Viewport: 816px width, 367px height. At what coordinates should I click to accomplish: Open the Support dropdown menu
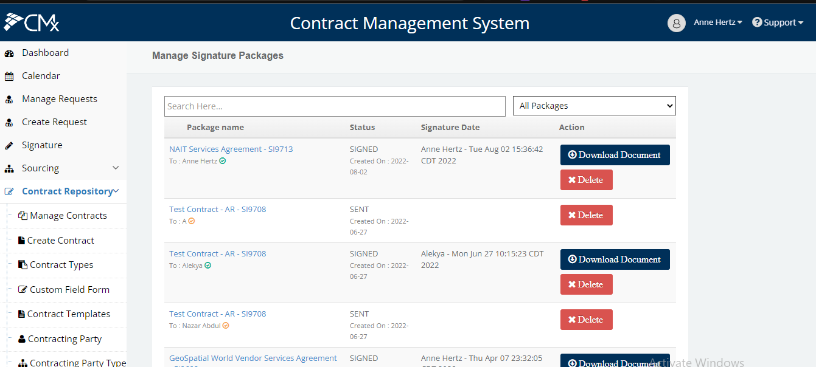point(778,22)
